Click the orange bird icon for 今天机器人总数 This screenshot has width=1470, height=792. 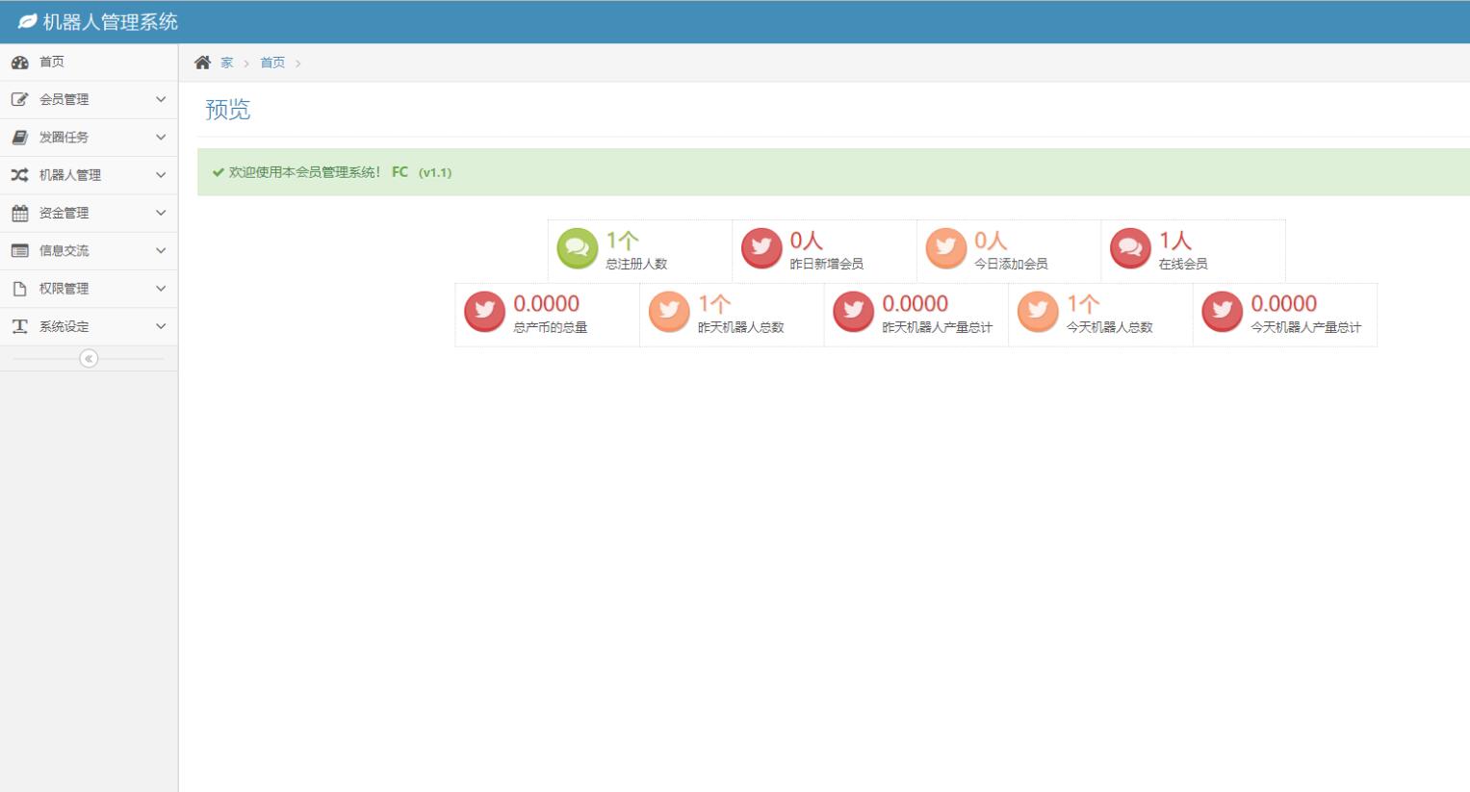[x=1038, y=312]
